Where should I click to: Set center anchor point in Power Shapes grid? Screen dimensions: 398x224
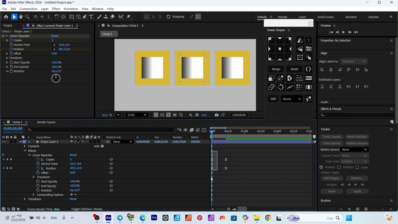[x=280, y=49]
